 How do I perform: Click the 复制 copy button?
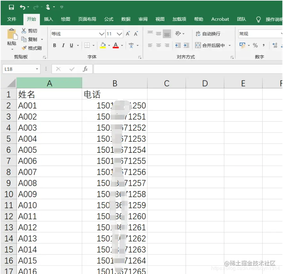point(29,39)
